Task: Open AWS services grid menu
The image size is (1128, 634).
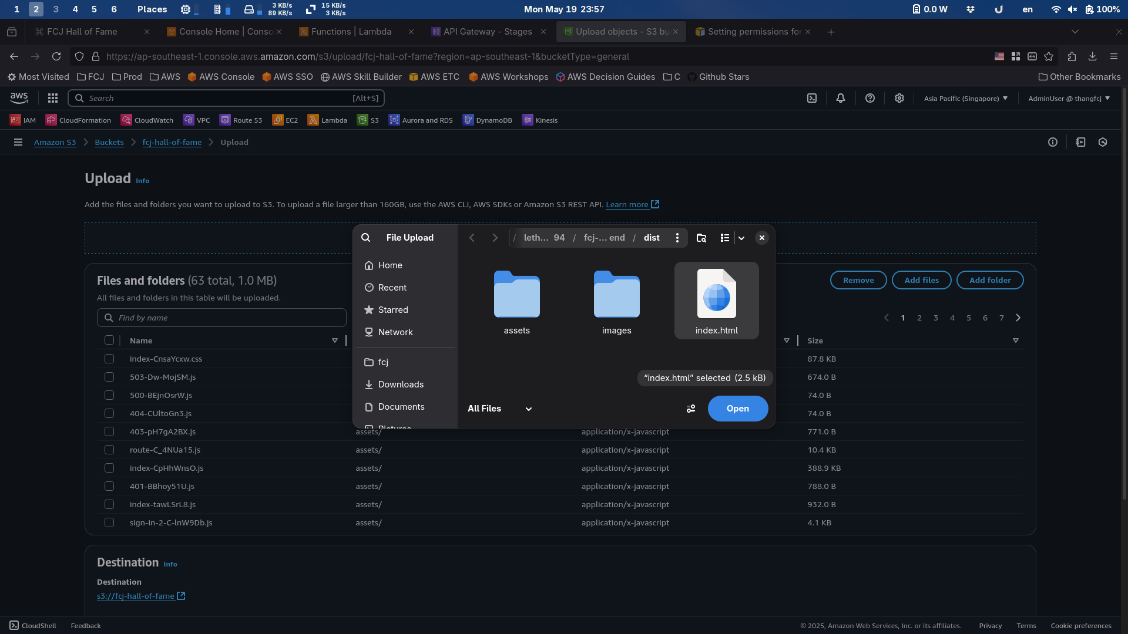Action: click(53, 98)
